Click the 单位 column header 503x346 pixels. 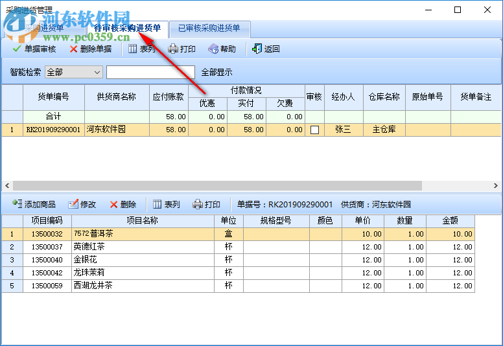tap(229, 221)
